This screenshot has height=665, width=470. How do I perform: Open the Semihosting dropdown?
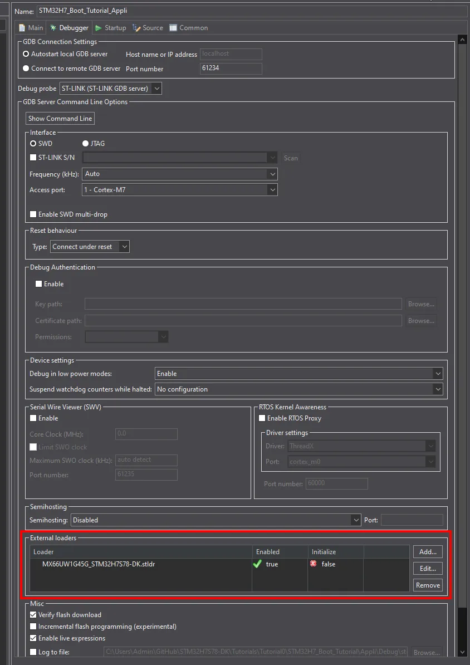216,520
